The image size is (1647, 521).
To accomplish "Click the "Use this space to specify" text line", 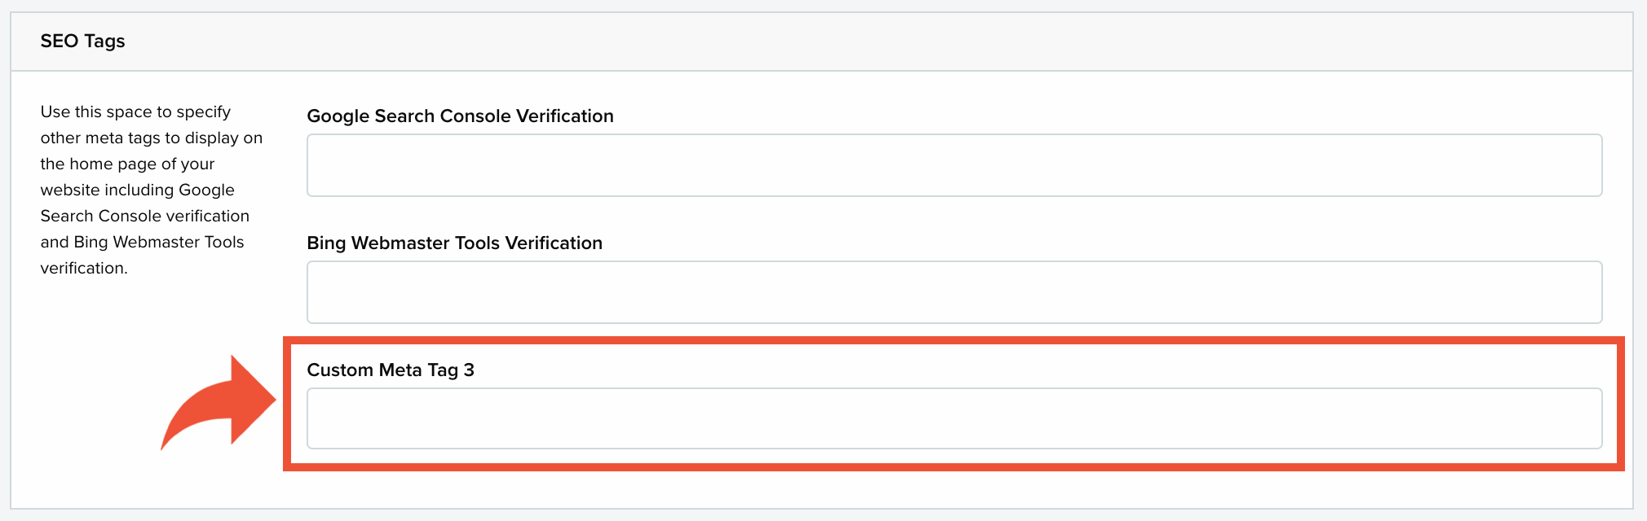I will click(135, 112).
